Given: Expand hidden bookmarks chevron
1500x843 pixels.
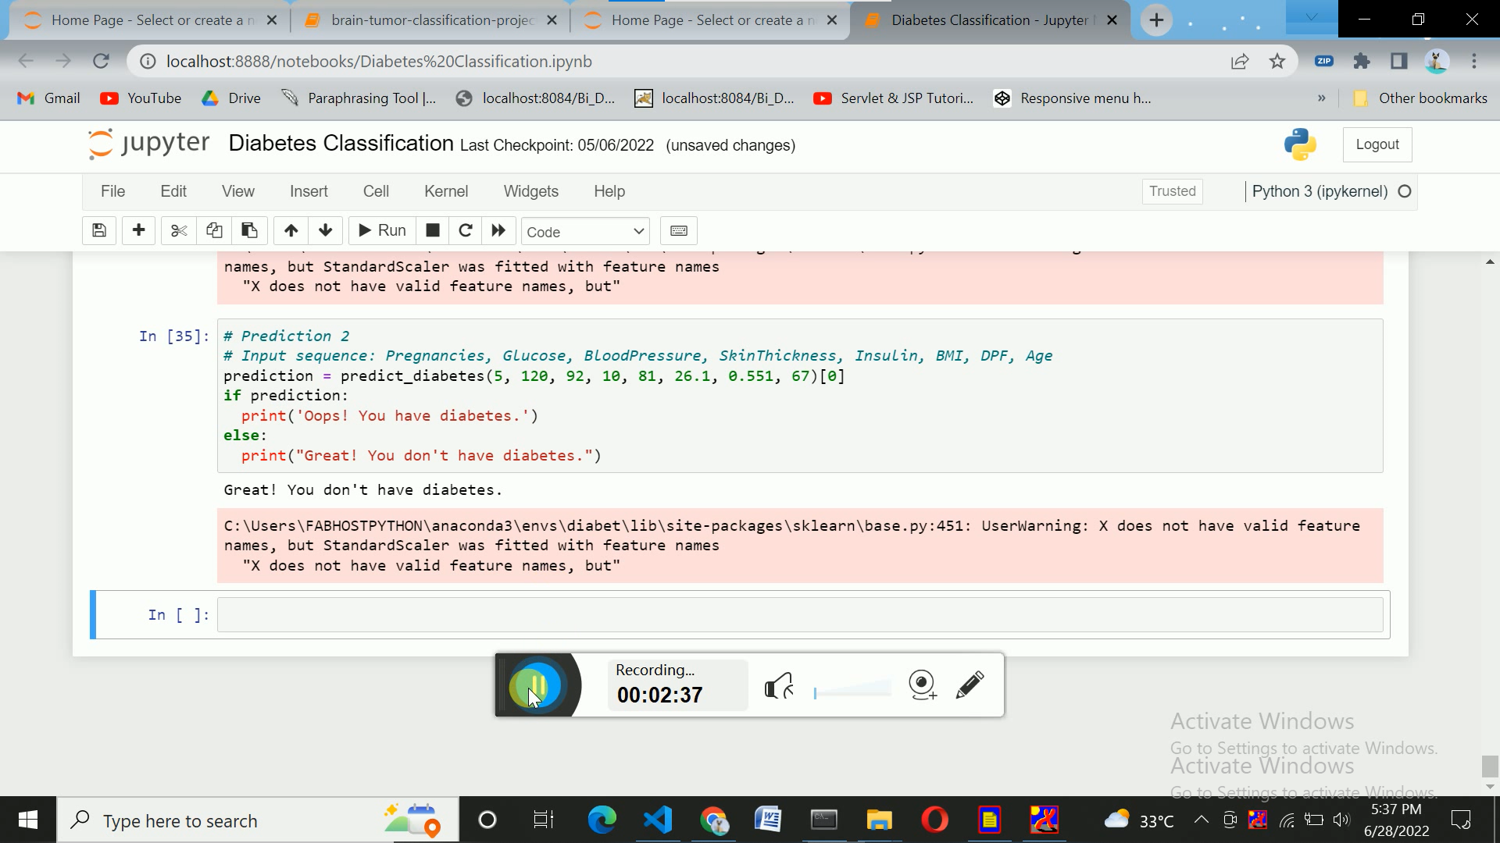Looking at the screenshot, I should pyautogui.click(x=1322, y=98).
